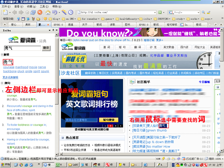Click the 翻译求助 link in community nav
Screen dimensions: 224x168
(90, 73)
